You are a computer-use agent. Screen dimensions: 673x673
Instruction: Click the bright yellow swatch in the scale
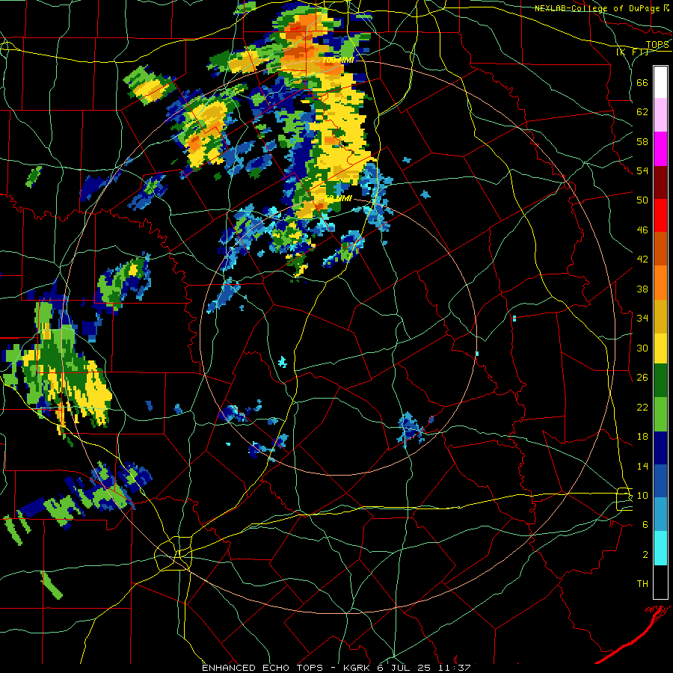click(660, 348)
